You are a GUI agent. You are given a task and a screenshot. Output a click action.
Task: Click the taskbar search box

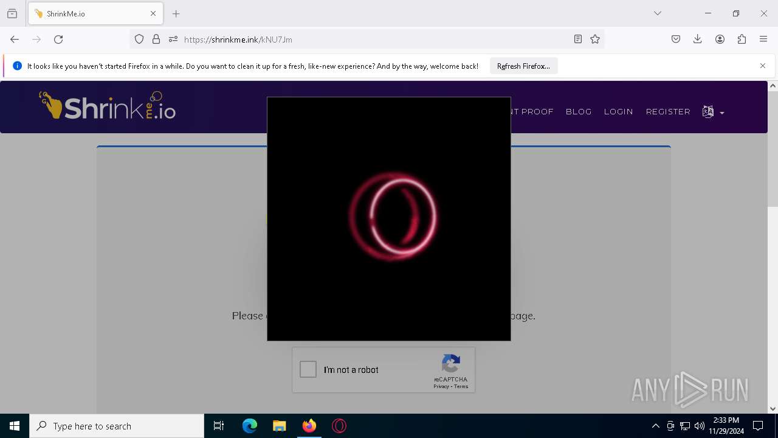tap(117, 426)
